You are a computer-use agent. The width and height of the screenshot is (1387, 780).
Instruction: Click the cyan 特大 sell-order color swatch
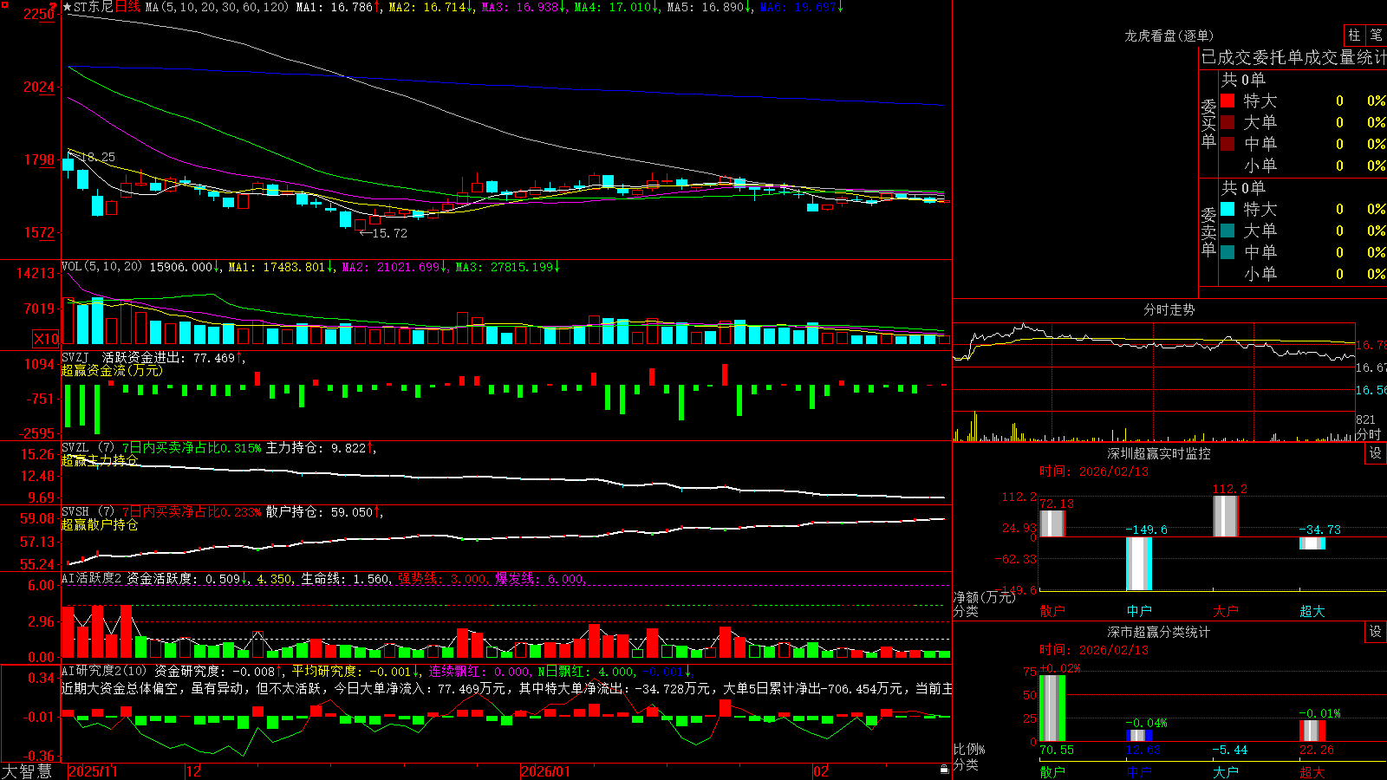[1227, 209]
